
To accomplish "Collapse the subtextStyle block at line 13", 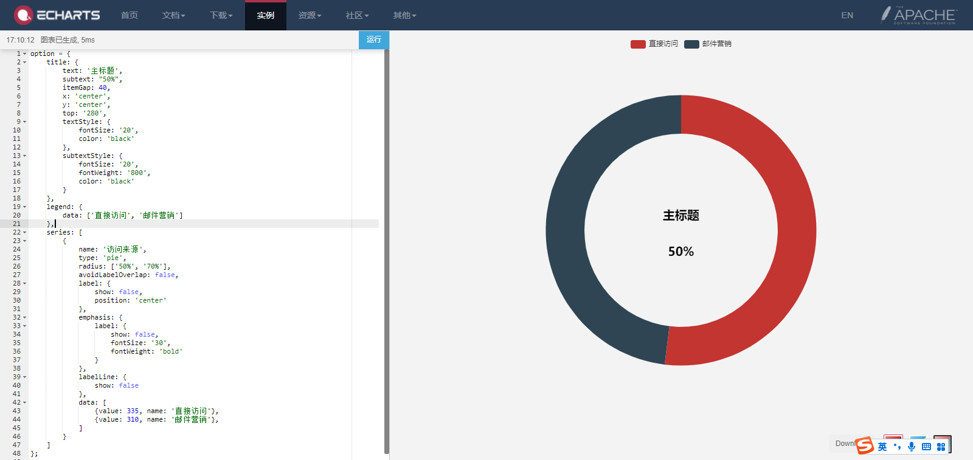I will coord(25,156).
